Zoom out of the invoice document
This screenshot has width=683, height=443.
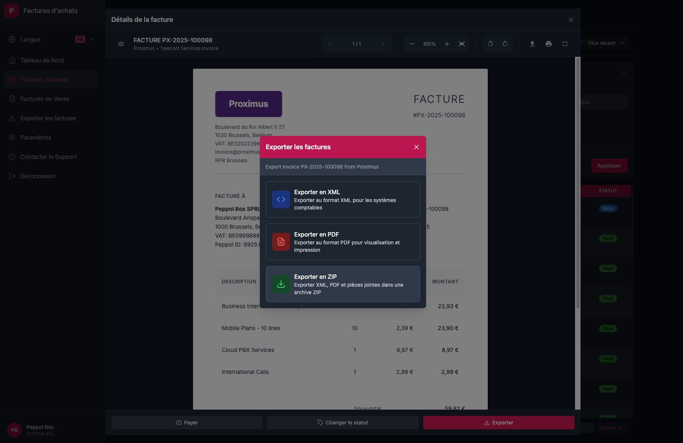(412, 44)
